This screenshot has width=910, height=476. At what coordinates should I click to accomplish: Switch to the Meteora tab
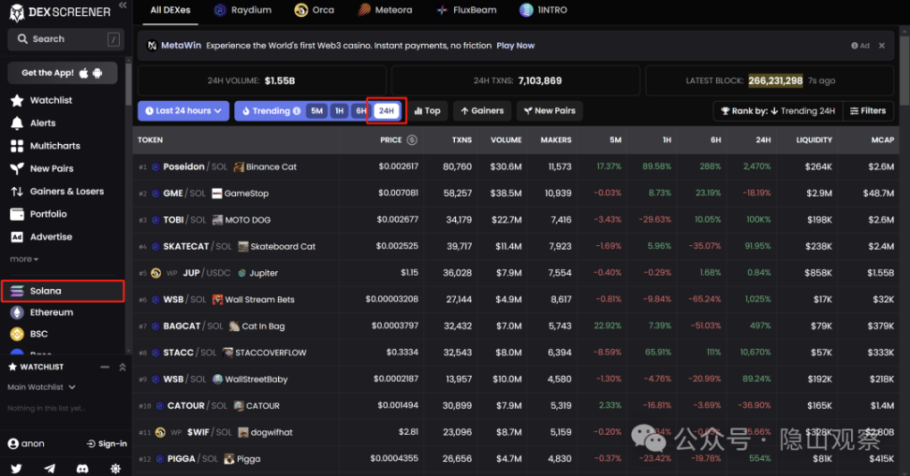point(385,10)
